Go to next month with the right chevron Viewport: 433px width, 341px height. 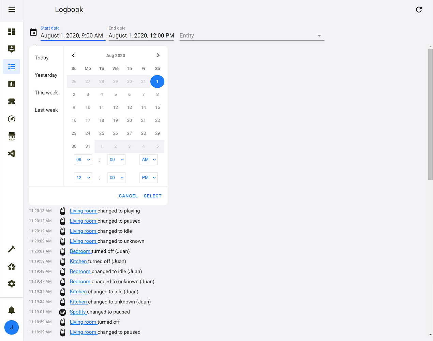(x=158, y=55)
